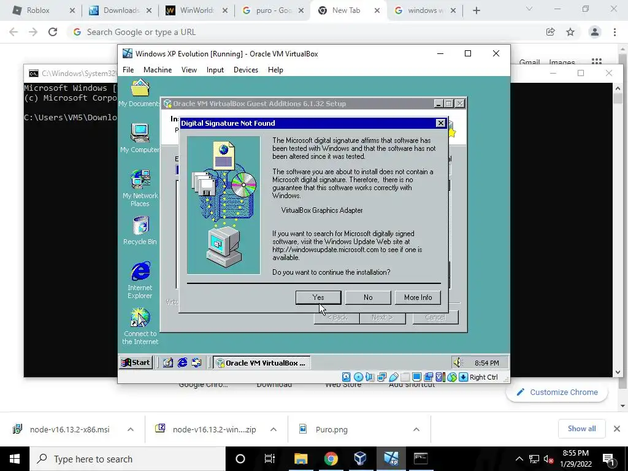Click the hard disk activity icon in VirtualBox status bar
628x471 pixels.
point(347,377)
